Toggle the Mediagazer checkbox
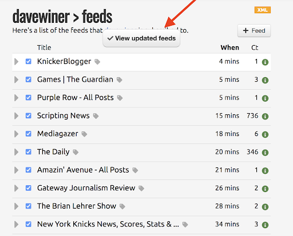293x236 pixels. click(29, 134)
